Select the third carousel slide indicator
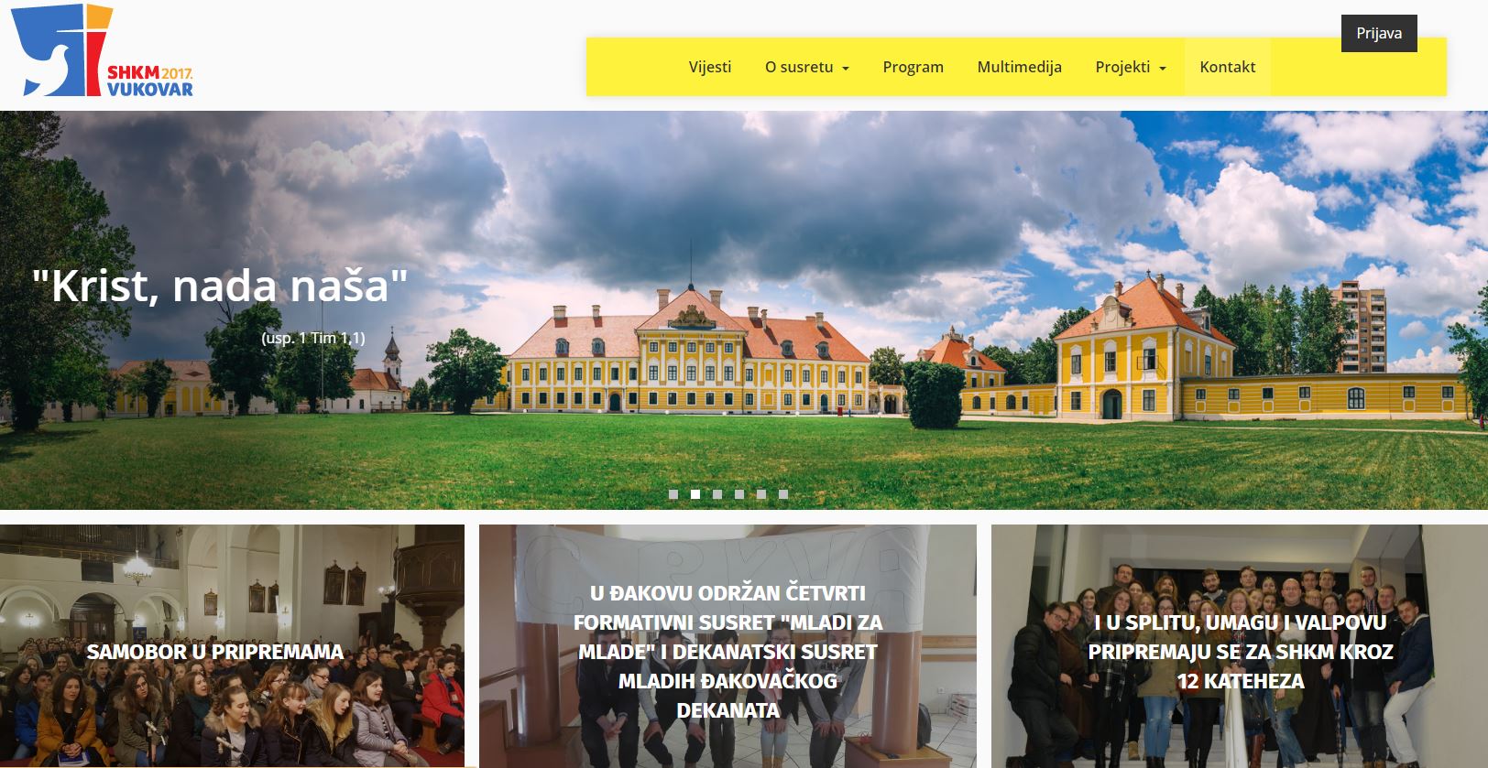Viewport: 1488px width, 768px height. 717,494
